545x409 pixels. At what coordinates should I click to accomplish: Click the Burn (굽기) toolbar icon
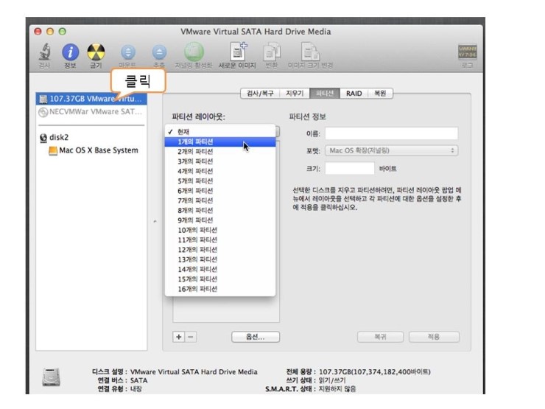pos(96,52)
